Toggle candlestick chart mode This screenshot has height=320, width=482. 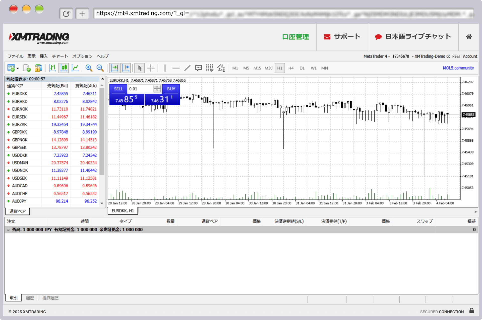pos(64,68)
